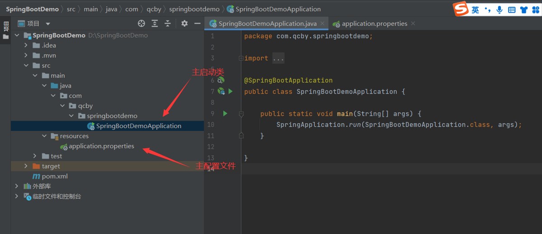542x234 pixels.
Task: Click green run arrow on class declaration line
Action: (x=230, y=91)
